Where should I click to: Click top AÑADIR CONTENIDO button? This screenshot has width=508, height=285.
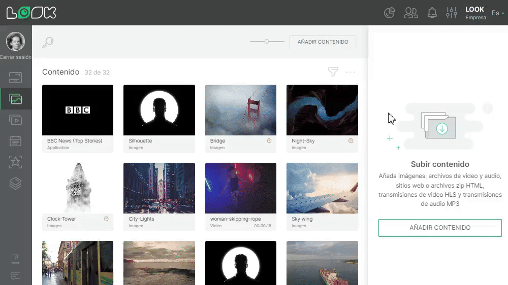point(323,42)
